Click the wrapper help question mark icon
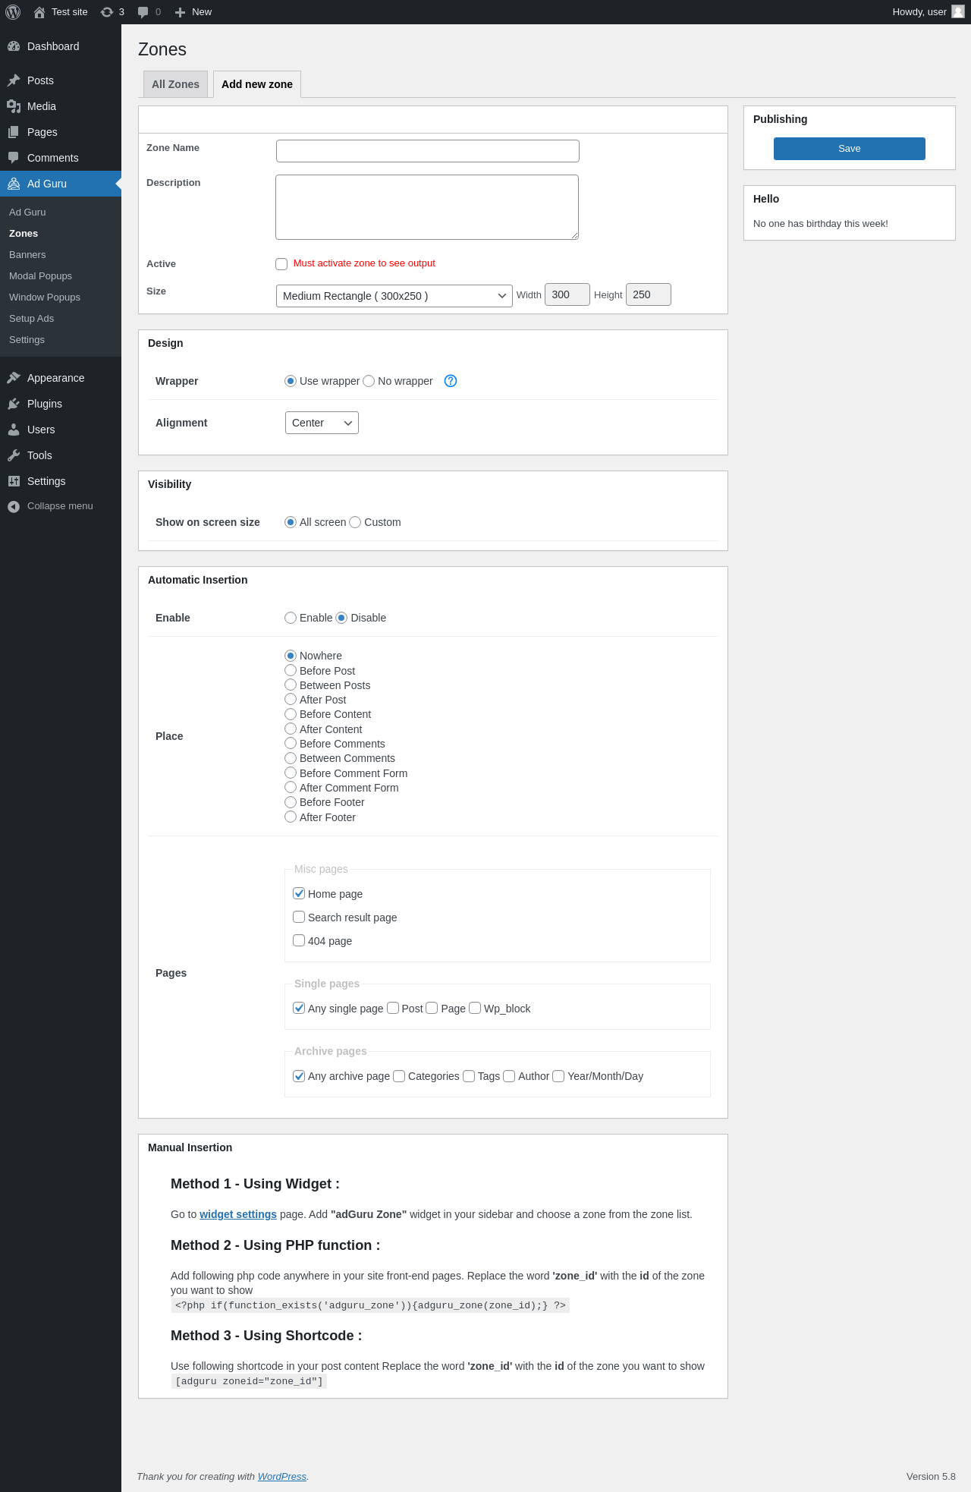 [451, 381]
